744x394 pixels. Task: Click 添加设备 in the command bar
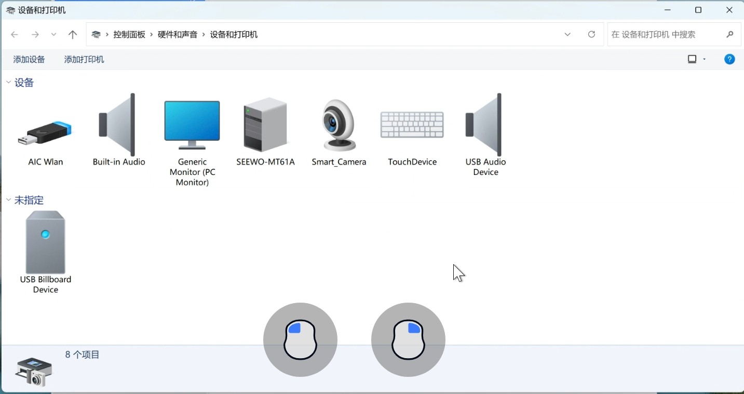tap(29, 59)
